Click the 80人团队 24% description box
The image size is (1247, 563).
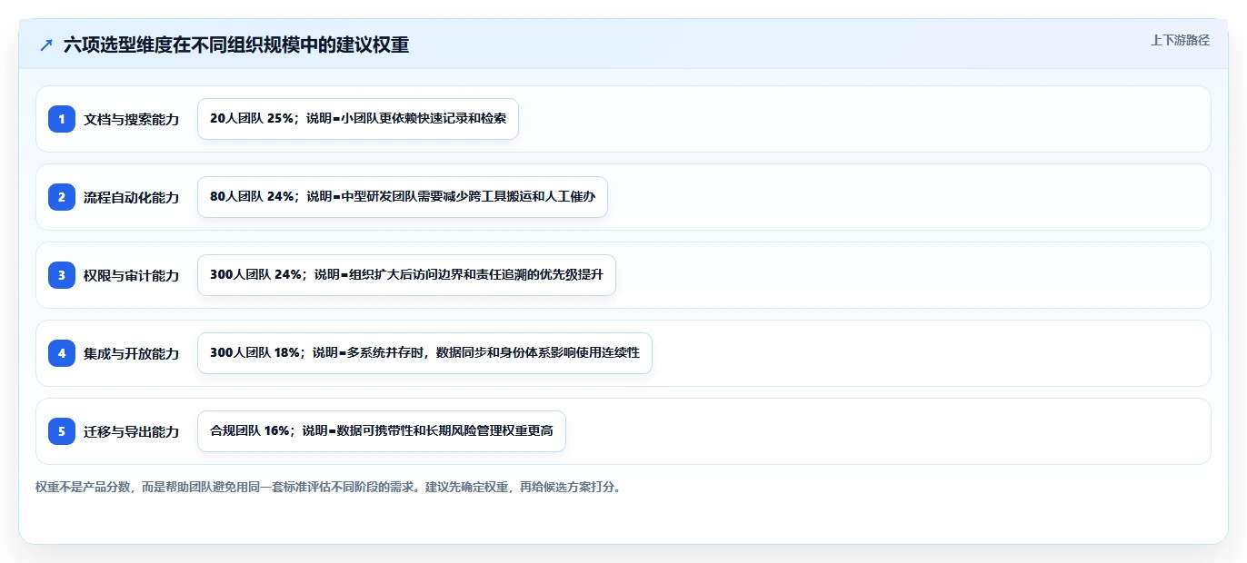(x=403, y=197)
